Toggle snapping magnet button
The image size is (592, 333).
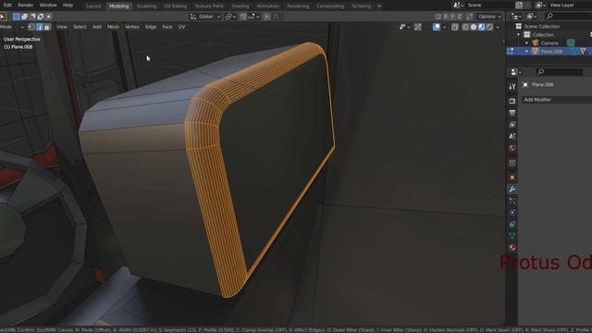tap(243, 17)
